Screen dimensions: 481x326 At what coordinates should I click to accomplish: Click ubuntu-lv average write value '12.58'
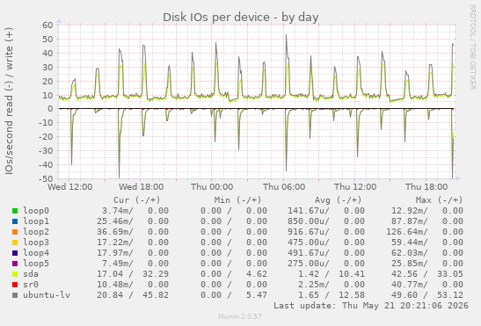click(352, 295)
